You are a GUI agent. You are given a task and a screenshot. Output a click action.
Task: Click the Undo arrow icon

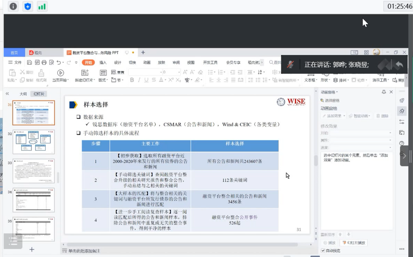[59, 63]
